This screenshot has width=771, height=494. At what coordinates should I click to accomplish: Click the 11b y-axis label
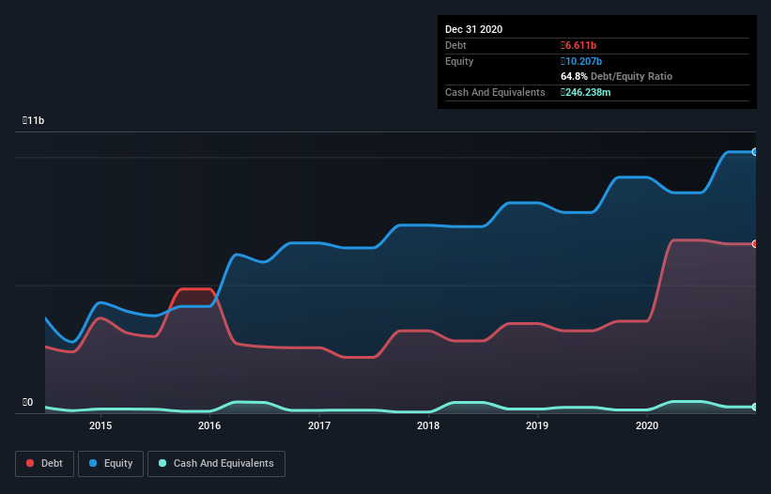pos(34,120)
